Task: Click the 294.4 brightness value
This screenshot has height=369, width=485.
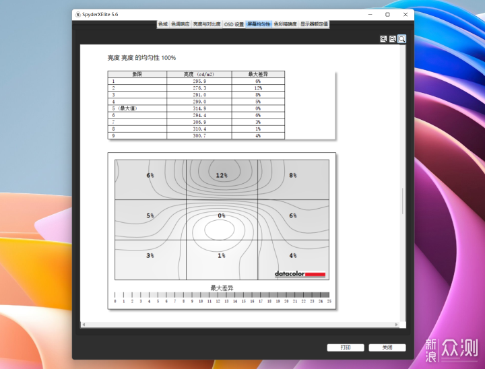Action: pos(199,115)
